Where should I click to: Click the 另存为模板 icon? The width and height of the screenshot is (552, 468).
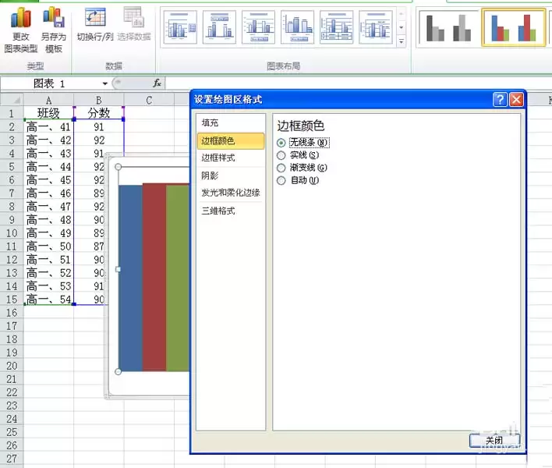[53, 19]
